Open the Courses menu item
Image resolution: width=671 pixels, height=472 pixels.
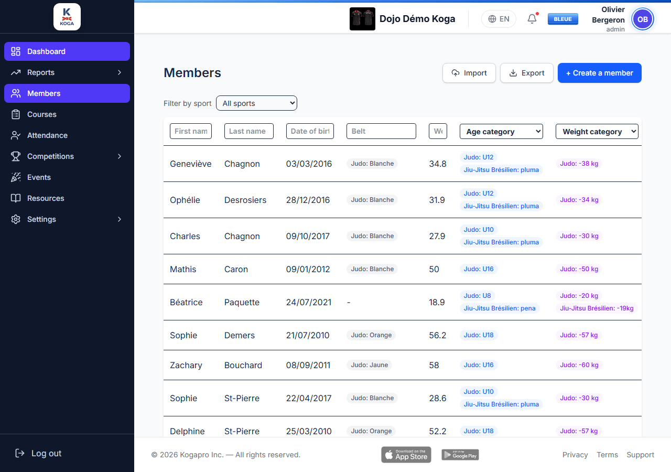(x=67, y=114)
